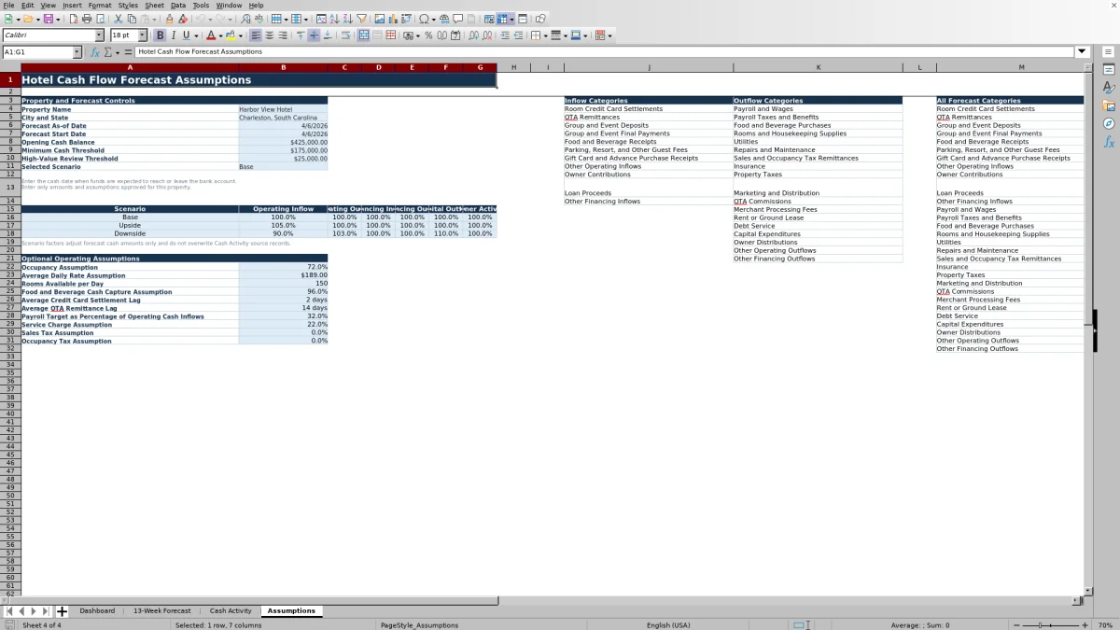
Task: Click the Undo arrow icon
Action: click(x=200, y=19)
